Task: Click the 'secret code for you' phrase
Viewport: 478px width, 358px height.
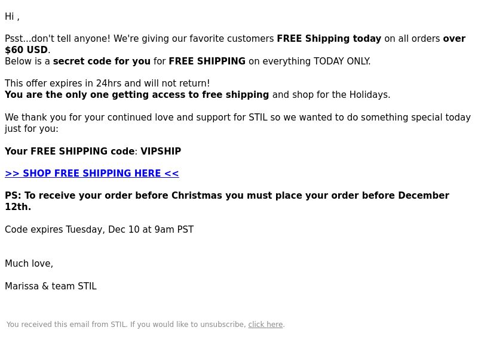Action: pyautogui.click(x=102, y=61)
